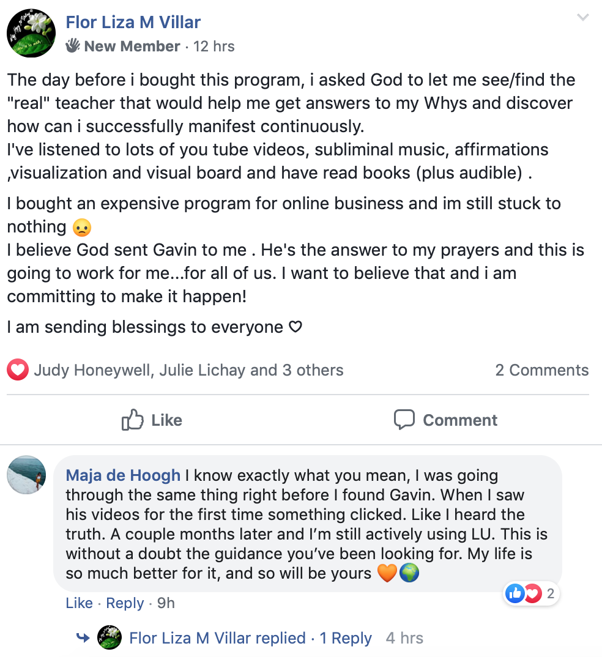
Task: Click Maja de Hoogh's profile picture
Action: click(x=26, y=475)
